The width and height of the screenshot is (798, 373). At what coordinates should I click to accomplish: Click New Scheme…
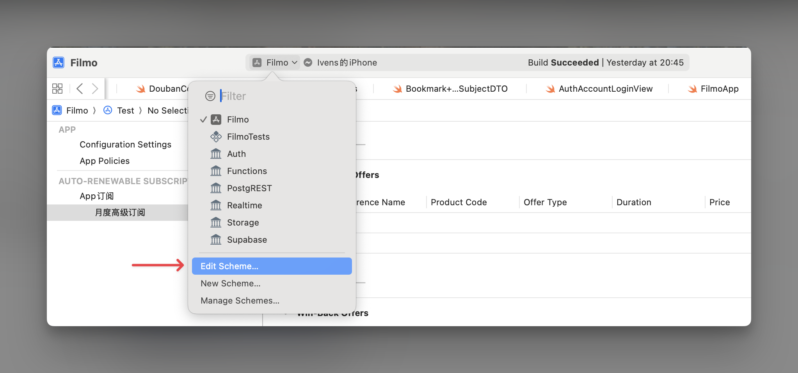(230, 283)
